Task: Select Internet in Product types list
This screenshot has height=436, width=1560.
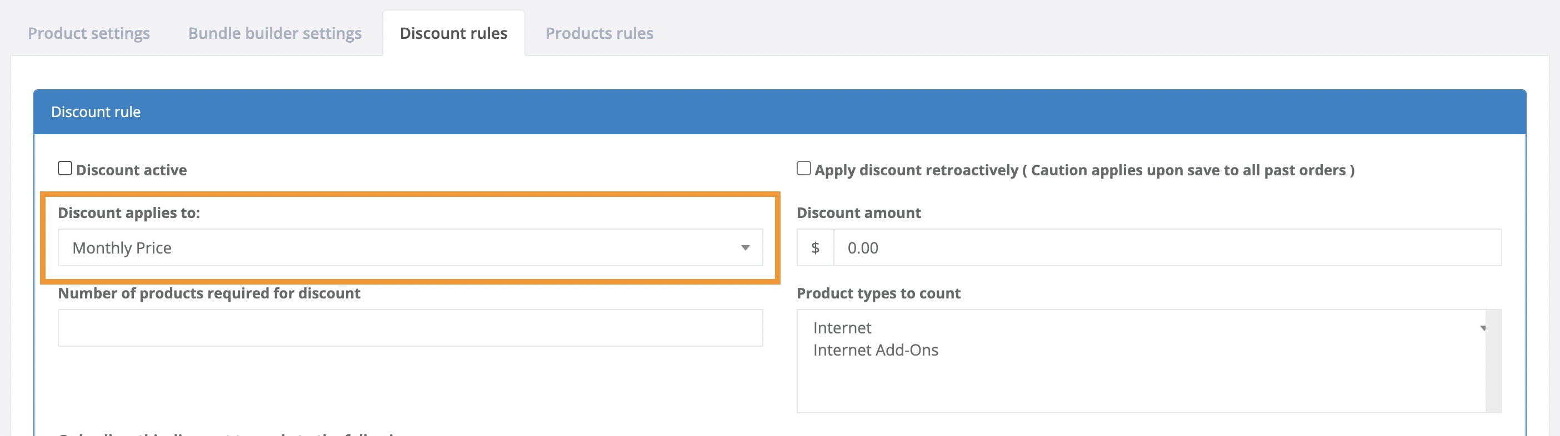Action: click(842, 328)
